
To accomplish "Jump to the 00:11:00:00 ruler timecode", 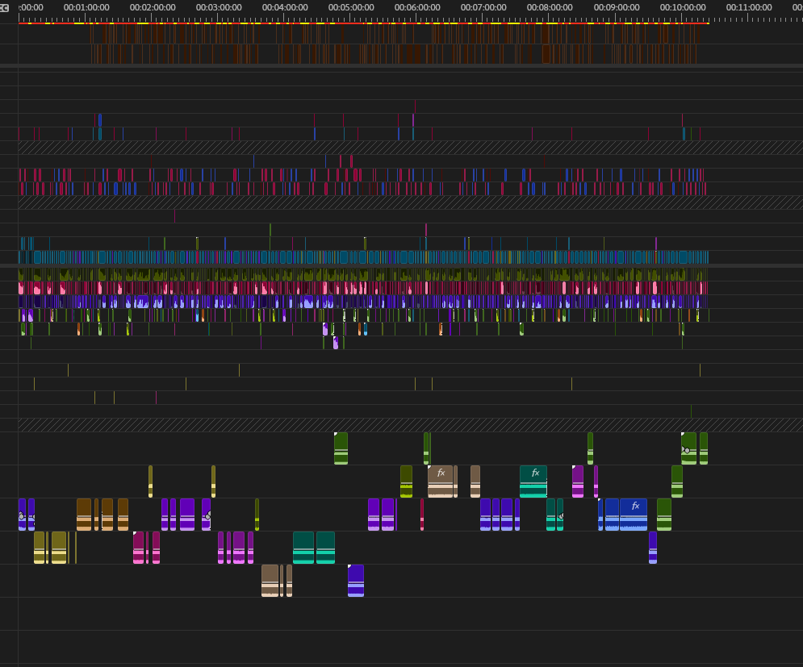I will (x=749, y=8).
